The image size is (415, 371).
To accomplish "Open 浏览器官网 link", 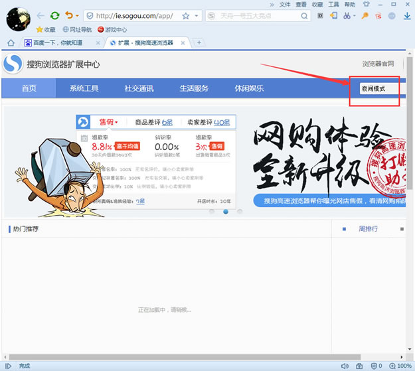I will pyautogui.click(x=378, y=64).
